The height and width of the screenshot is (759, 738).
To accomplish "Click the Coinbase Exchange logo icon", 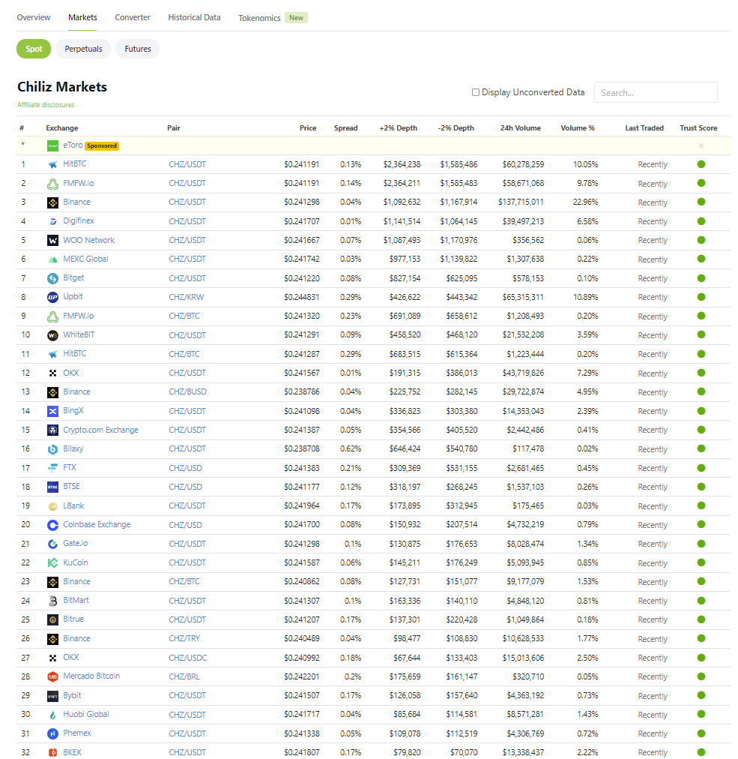I will (x=52, y=525).
